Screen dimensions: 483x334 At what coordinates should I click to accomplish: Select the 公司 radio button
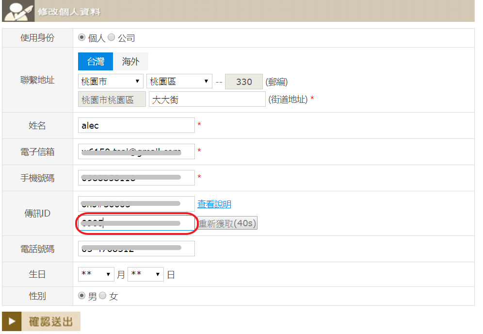click(x=111, y=37)
